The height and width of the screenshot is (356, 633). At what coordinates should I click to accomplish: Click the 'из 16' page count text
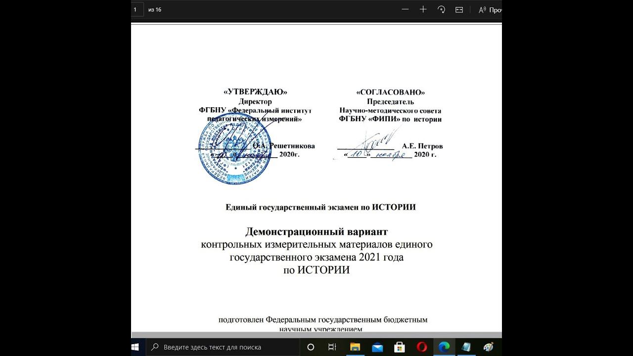coord(155,10)
